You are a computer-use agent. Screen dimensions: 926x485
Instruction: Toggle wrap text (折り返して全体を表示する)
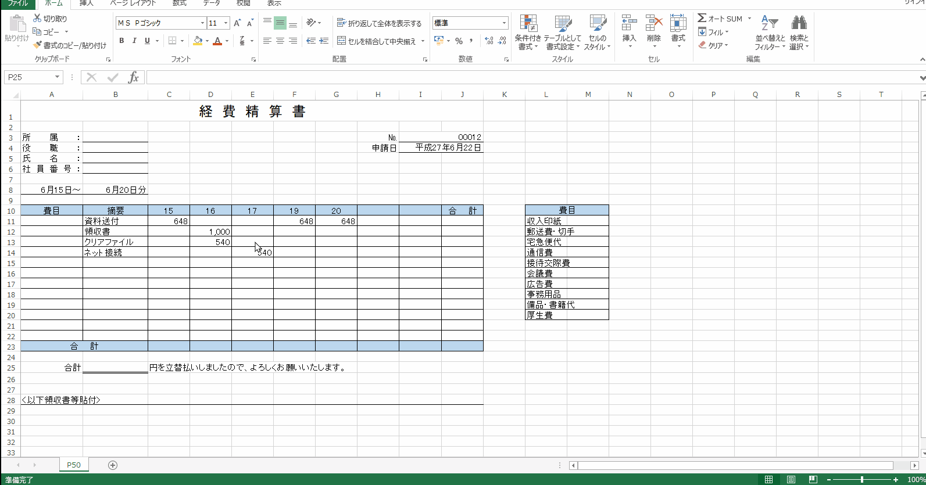(380, 23)
